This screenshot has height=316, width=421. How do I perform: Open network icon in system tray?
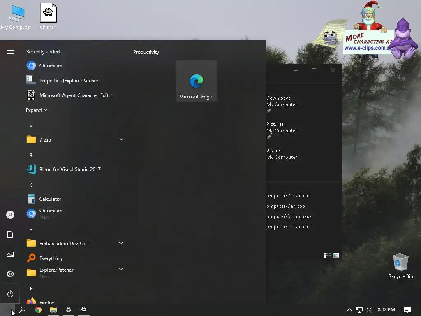(359, 310)
